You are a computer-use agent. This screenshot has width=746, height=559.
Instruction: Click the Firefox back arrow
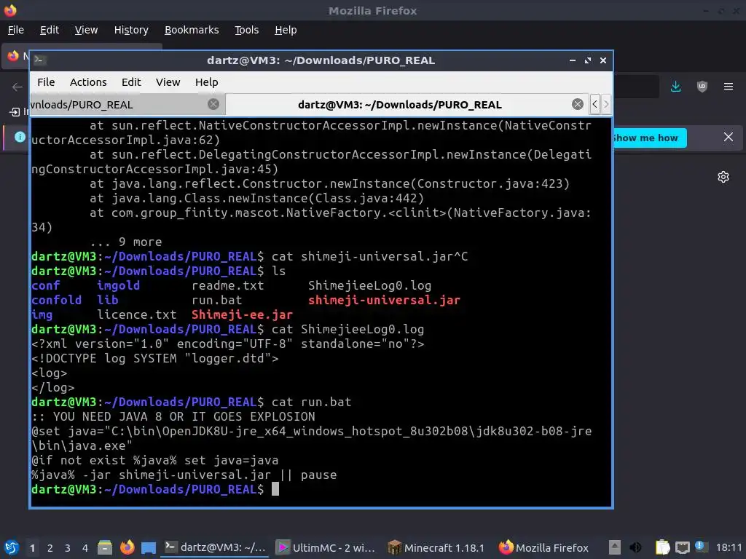click(17, 87)
